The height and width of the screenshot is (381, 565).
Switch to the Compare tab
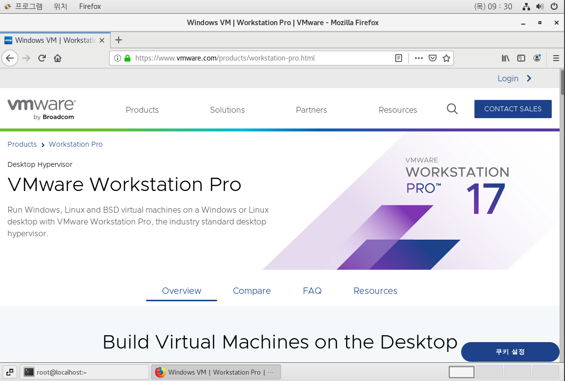pos(251,291)
